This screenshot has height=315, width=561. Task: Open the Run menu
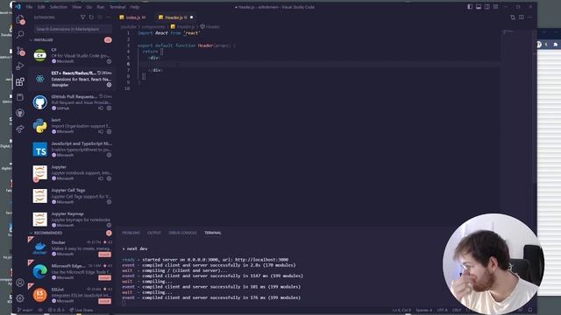(101, 7)
